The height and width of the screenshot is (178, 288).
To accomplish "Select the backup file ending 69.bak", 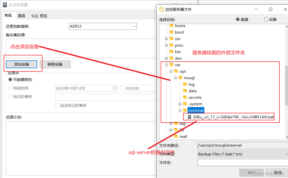I will point(233,117).
